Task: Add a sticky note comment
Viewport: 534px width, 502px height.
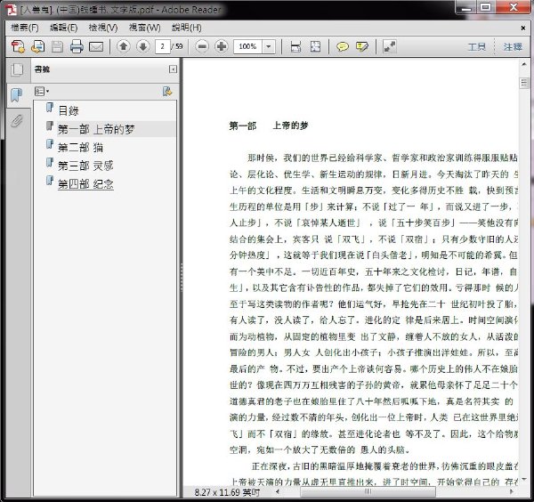Action: (x=343, y=46)
